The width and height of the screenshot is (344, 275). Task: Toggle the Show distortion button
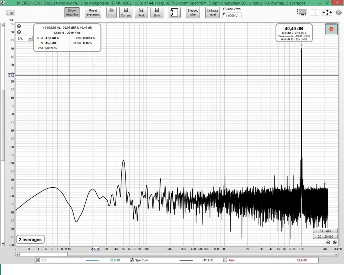tap(72, 12)
